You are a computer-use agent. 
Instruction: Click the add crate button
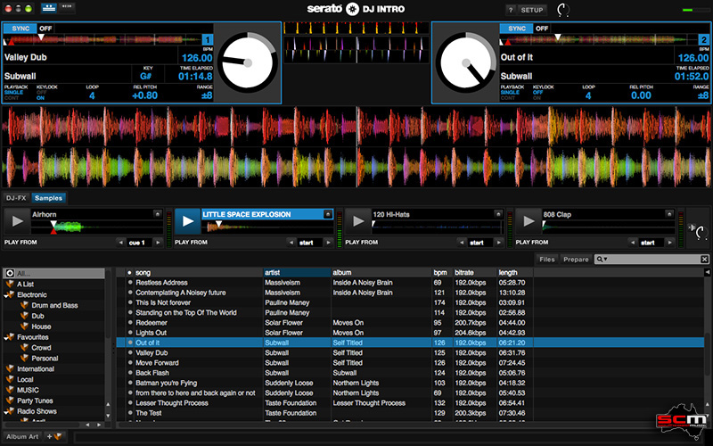coord(55,436)
